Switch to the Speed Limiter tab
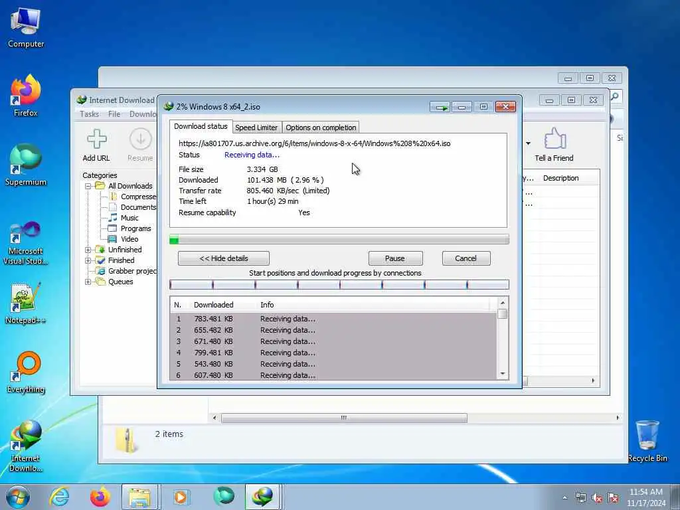Image resolution: width=680 pixels, height=510 pixels. [x=256, y=127]
